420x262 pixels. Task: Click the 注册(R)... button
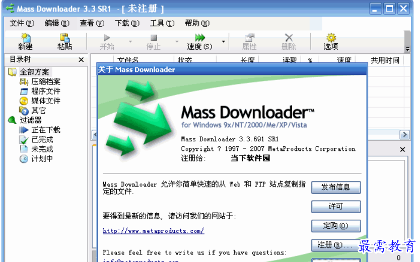click(x=335, y=245)
